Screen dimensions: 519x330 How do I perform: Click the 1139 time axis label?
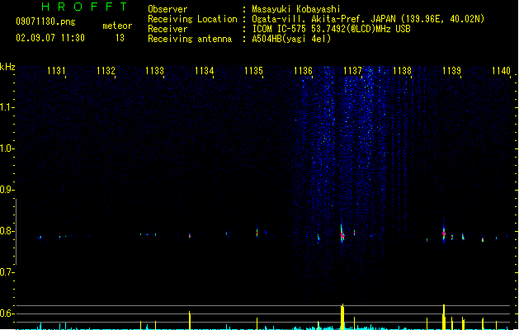452,71
